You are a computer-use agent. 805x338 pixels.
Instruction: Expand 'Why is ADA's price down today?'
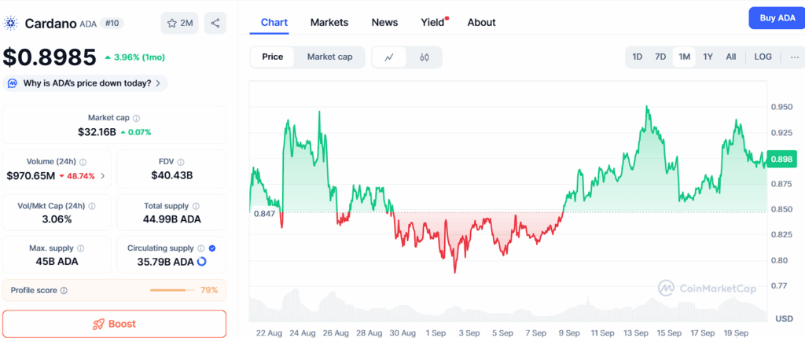point(85,83)
